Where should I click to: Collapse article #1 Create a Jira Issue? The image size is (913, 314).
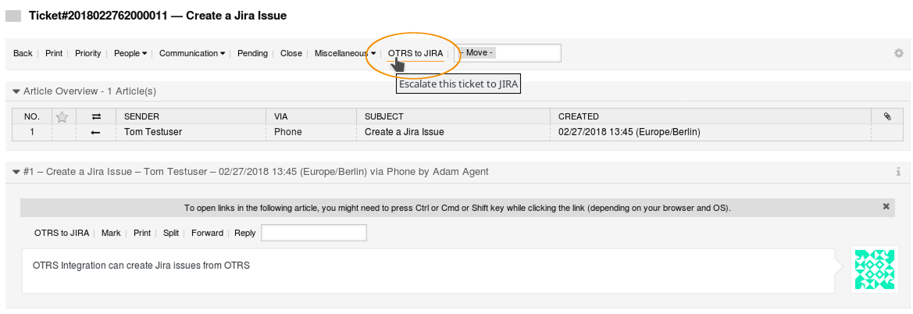coord(17,172)
